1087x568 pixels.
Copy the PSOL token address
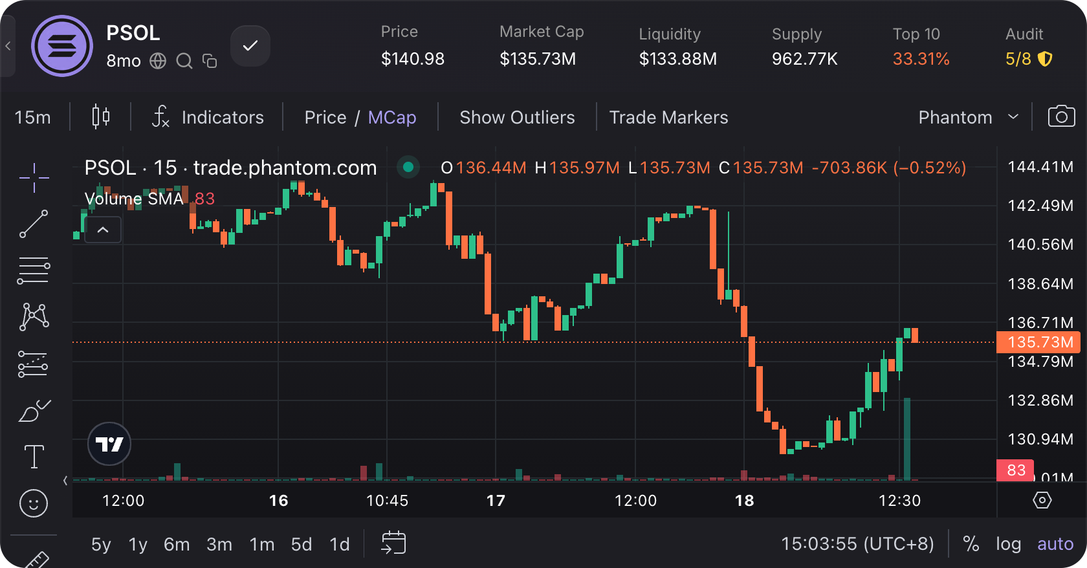pos(210,61)
